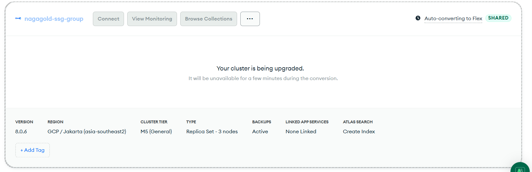Click the 'Your cluster is being upgraded' heading

260,69
